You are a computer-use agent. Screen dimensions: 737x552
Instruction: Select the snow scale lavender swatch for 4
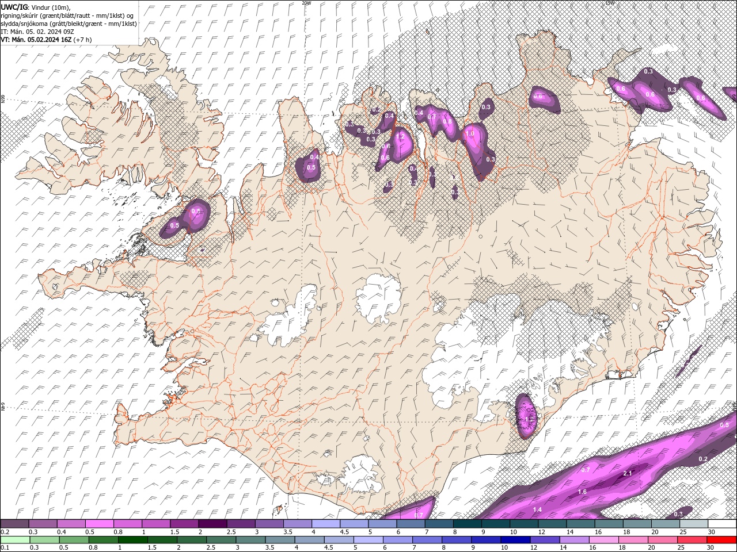click(326, 524)
